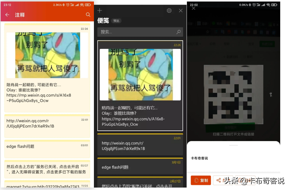Tap the pixelated QR code image
This screenshot has width=290, height=190.
233,94
